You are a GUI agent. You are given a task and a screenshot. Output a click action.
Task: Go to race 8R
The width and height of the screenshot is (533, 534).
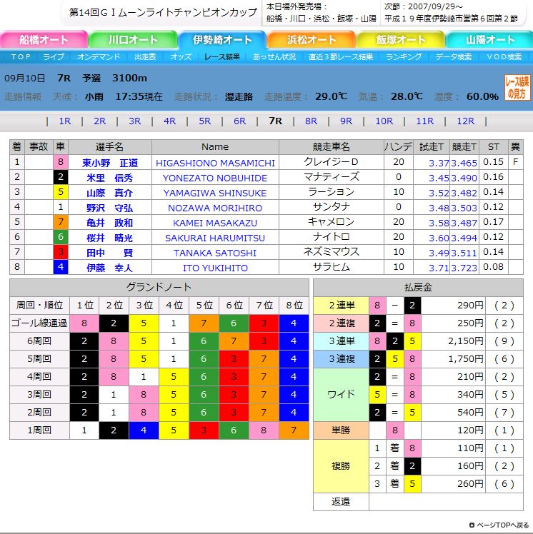tap(311, 121)
